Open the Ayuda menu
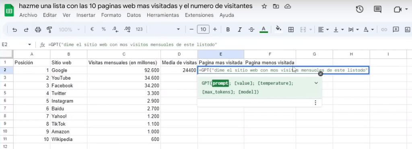Viewport: 412px width, 149px height. coord(227,15)
